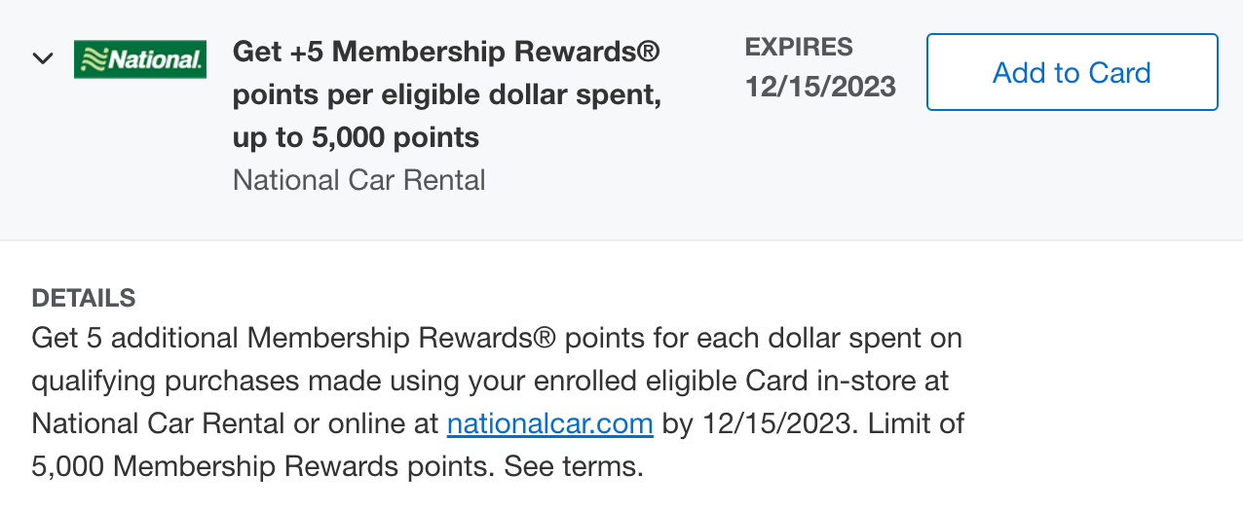
Task: Click 'points per eligible dollar spent' title line
Action: 446,94
